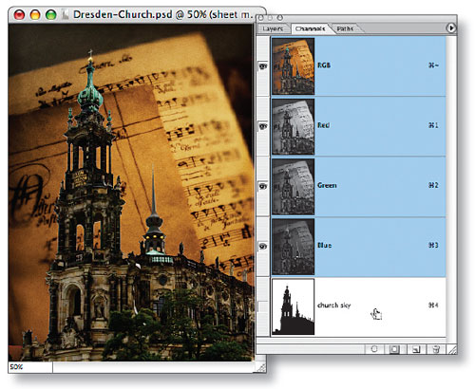Select the church sky channel
Viewport: 475px width, 389px height.
click(358, 306)
